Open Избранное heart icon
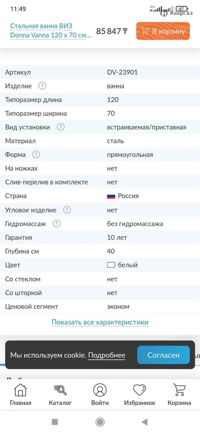Screen dimensions: 200x434 click(140, 390)
